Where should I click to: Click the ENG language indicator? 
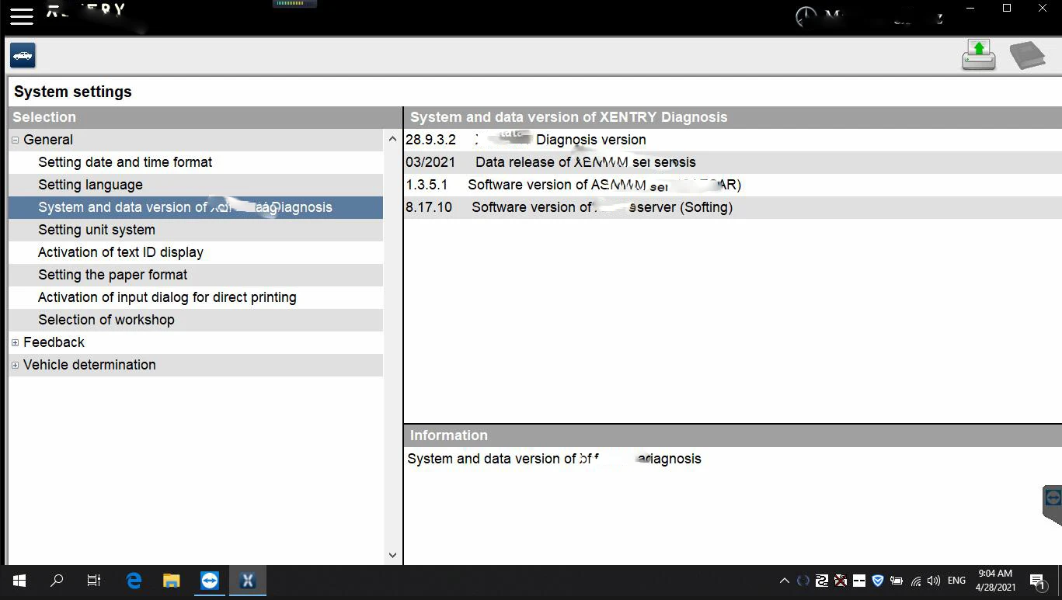coord(957,581)
